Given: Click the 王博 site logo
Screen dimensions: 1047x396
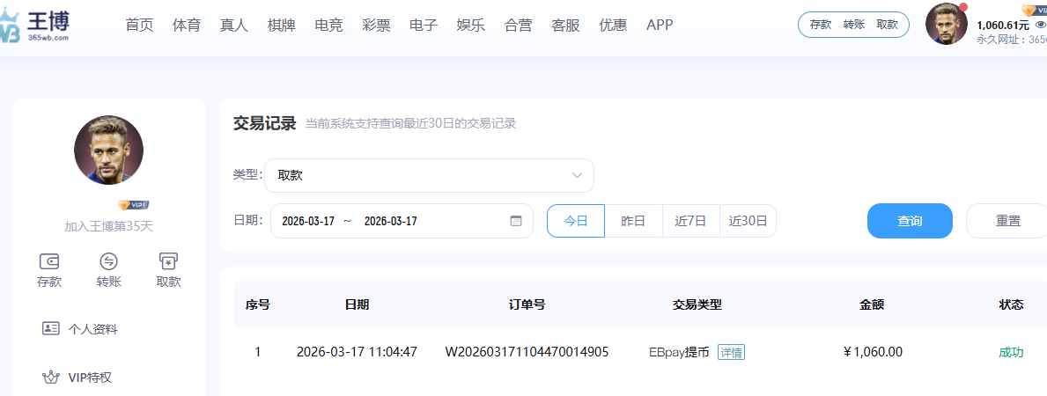Looking at the screenshot, I should 36,25.
